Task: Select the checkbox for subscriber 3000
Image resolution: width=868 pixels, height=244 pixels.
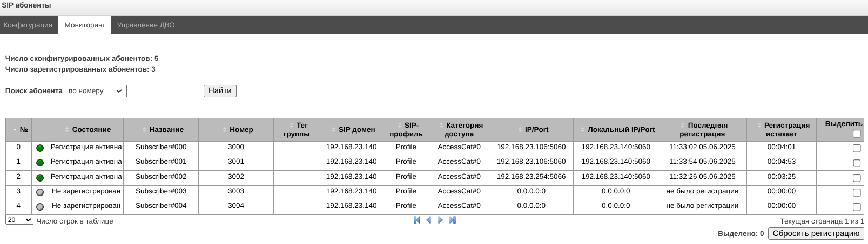Action: point(856,148)
